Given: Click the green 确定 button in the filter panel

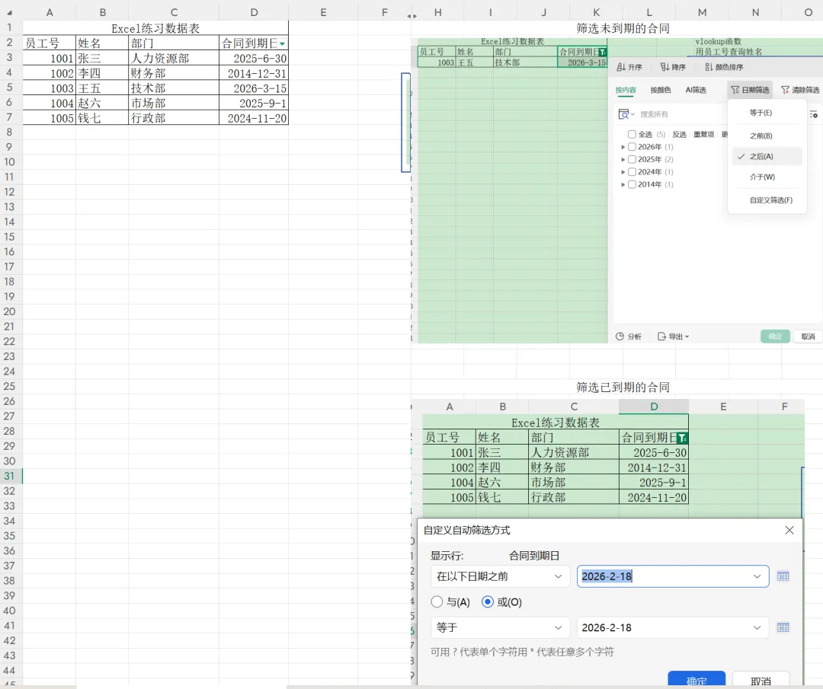Looking at the screenshot, I should point(775,337).
